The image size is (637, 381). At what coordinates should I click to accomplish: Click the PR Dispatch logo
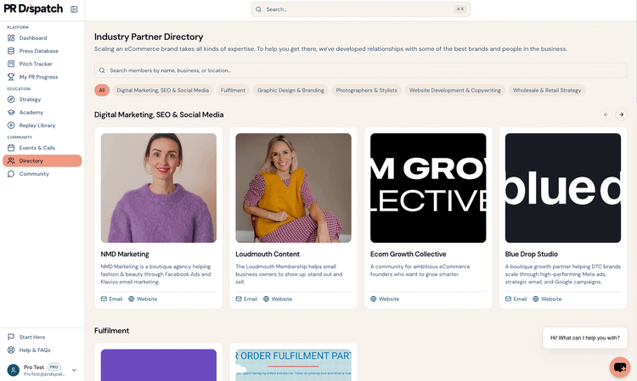pyautogui.click(x=33, y=9)
